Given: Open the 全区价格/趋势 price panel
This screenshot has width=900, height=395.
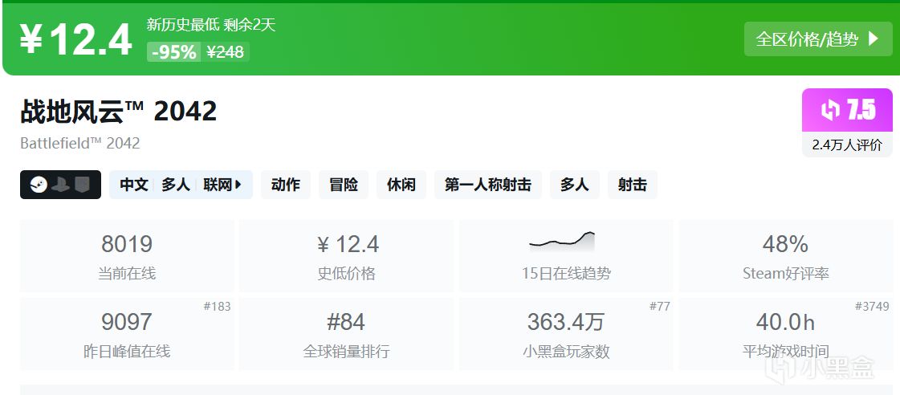Looking at the screenshot, I should click(x=817, y=39).
